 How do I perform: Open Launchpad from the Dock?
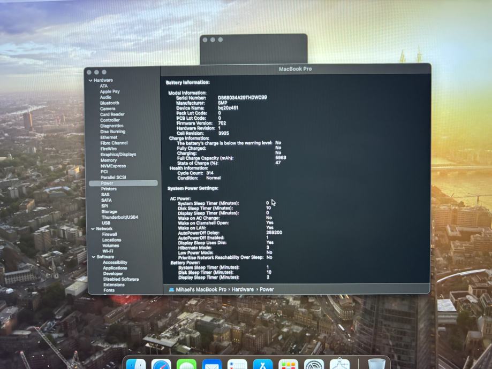pos(289,365)
